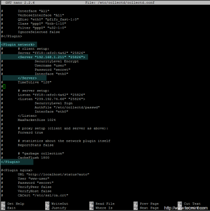Click the Interface "All" line
Screen dimensions: 210x211
pyautogui.click(x=33, y=11)
